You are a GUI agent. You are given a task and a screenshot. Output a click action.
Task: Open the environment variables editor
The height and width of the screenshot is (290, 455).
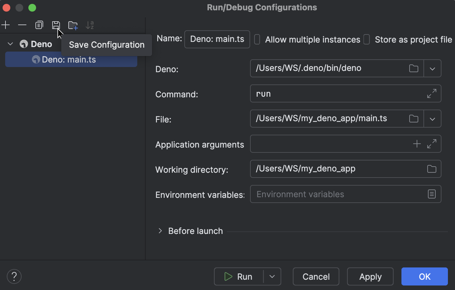click(x=431, y=194)
